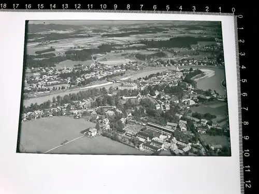
Task: Pick the number 11 on the vertical ruler
Action: 248,169
